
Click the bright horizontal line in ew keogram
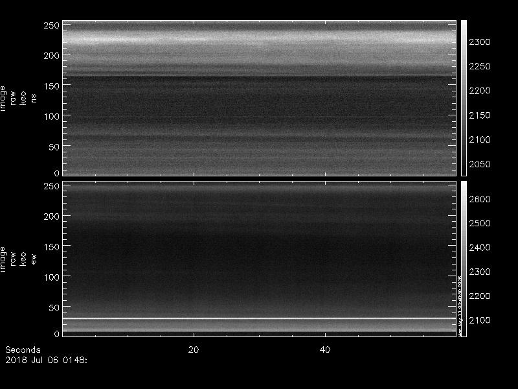[x=260, y=318]
